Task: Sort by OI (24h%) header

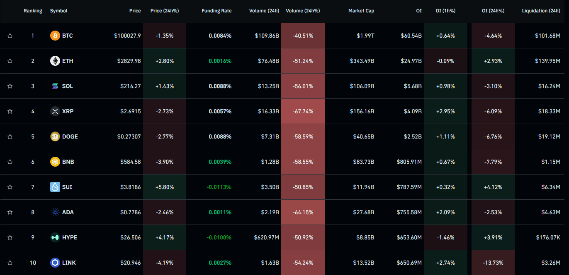Action: pyautogui.click(x=493, y=11)
